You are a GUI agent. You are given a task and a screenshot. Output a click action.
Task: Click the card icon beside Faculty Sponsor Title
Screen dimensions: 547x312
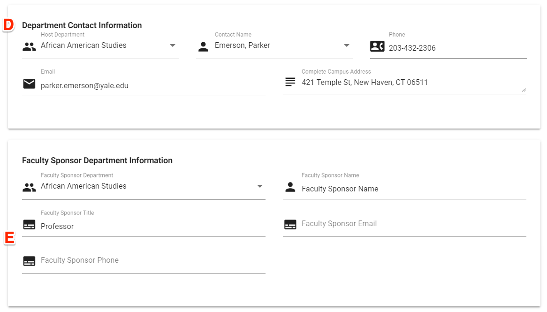(x=29, y=225)
